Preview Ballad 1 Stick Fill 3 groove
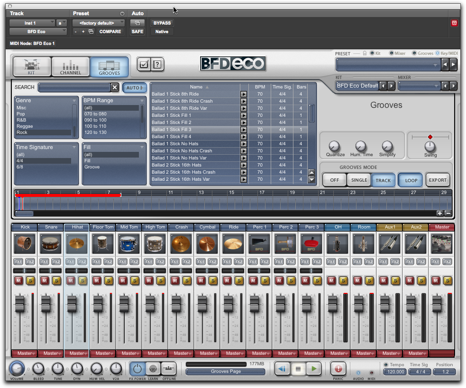 click(244, 130)
